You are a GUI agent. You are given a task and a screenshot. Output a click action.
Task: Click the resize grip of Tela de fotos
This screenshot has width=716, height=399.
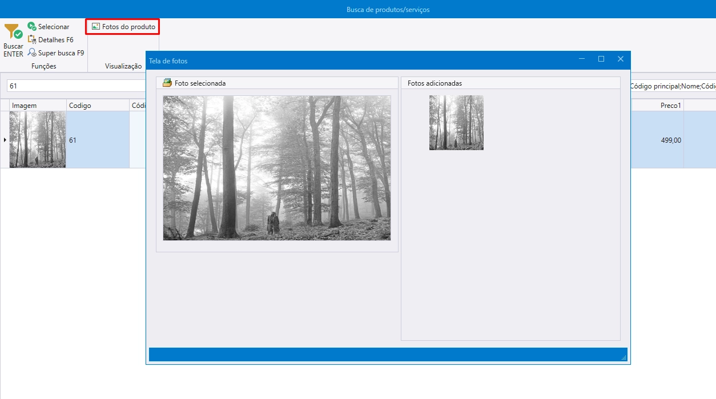[x=624, y=358]
